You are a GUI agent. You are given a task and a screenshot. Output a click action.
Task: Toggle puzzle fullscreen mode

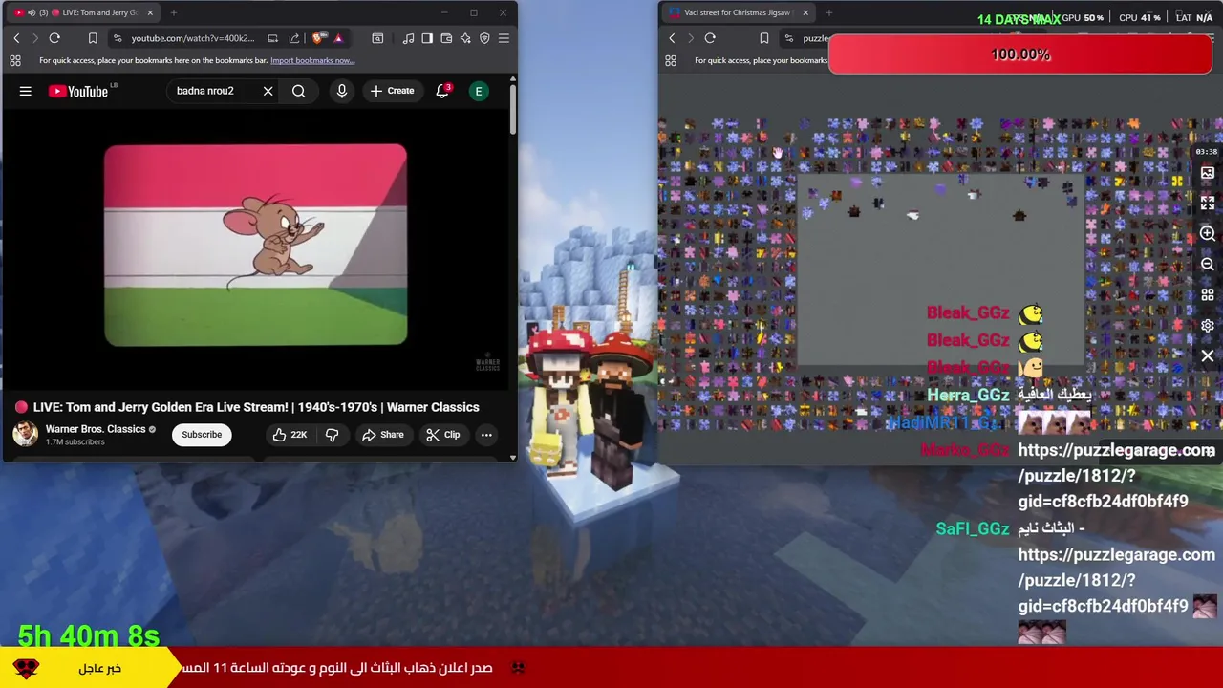click(x=1208, y=204)
